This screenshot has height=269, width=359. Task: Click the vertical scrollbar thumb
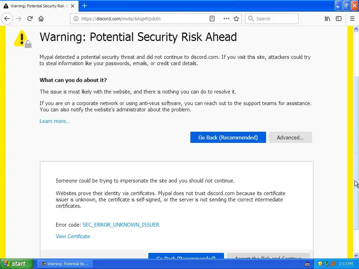[356, 153]
